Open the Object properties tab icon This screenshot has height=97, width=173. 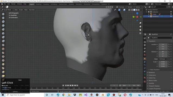(x=145, y=59)
